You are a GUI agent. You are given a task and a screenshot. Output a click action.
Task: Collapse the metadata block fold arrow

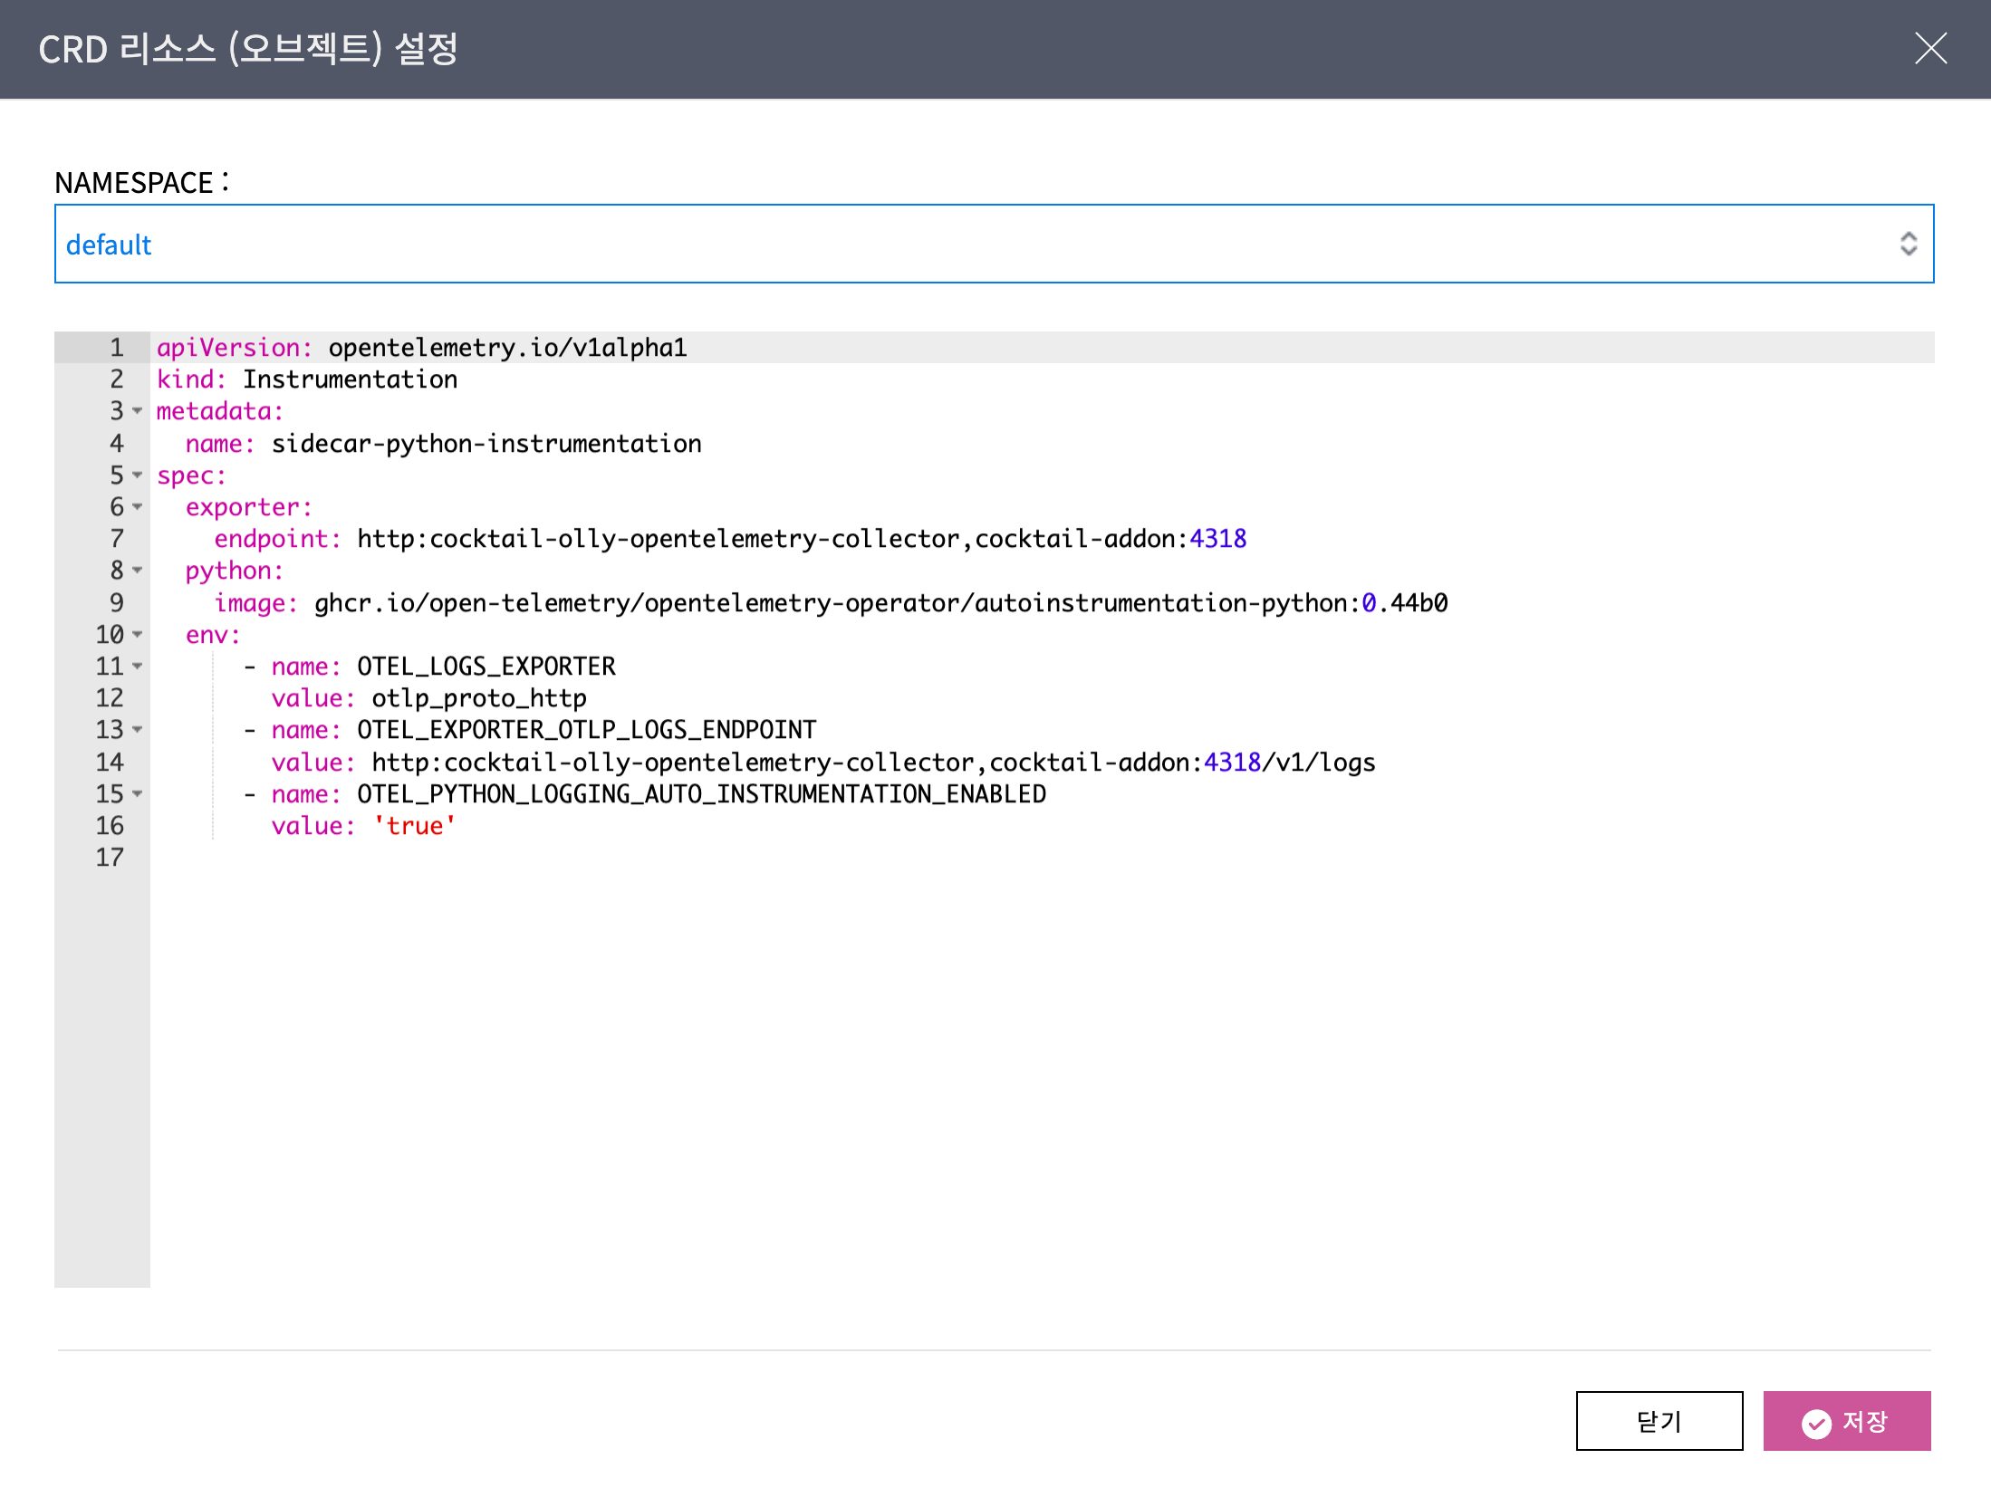pyautogui.click(x=138, y=411)
